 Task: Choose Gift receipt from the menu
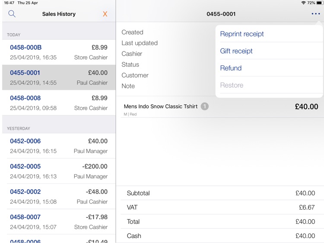click(270, 51)
